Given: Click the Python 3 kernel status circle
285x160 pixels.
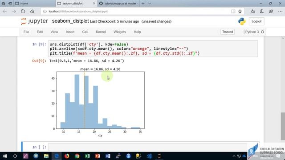Looking at the screenshot, I should pyautogui.click(x=262, y=32).
